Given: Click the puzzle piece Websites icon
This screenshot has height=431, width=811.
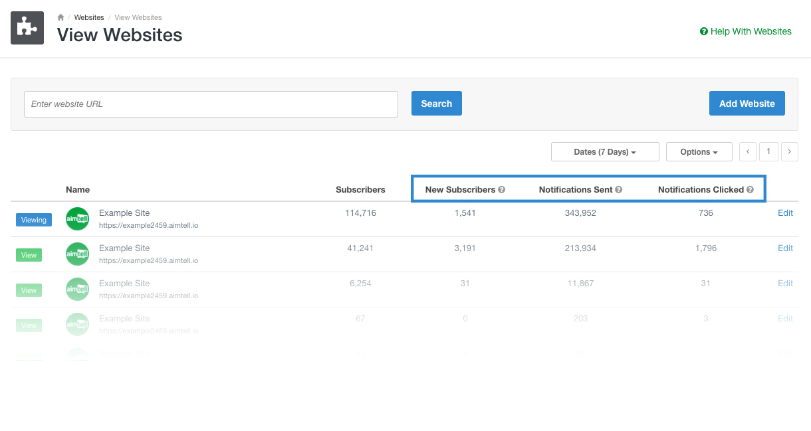Looking at the screenshot, I should (x=27, y=28).
